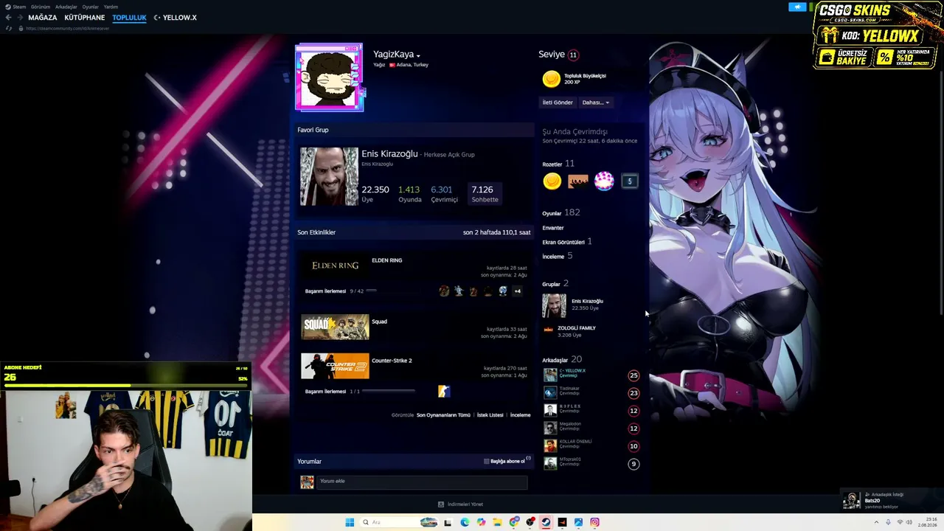This screenshot has width=944, height=531.
Task: Click the volume icon in system tray
Action: point(910,522)
